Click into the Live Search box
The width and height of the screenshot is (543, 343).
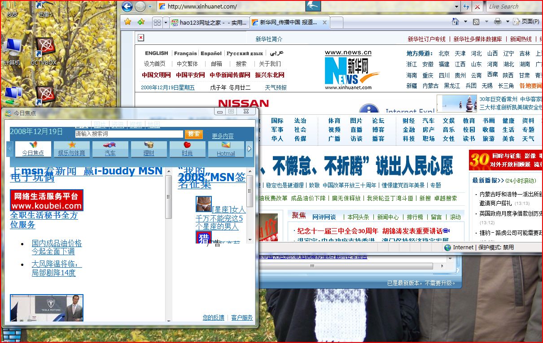(514, 6)
